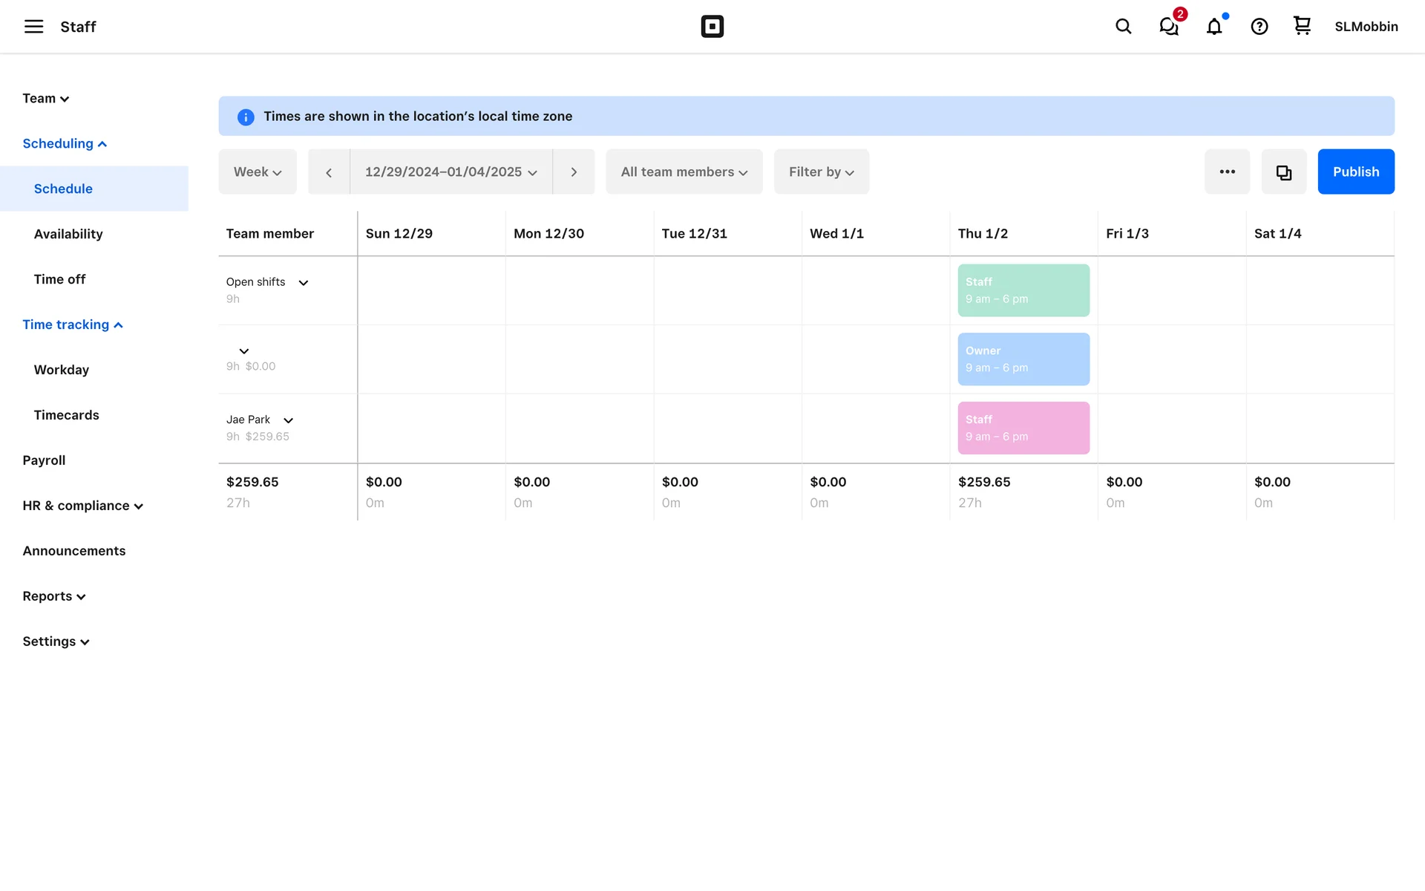Expand the Open shifts row chevron
The width and height of the screenshot is (1425, 891).
pos(304,283)
